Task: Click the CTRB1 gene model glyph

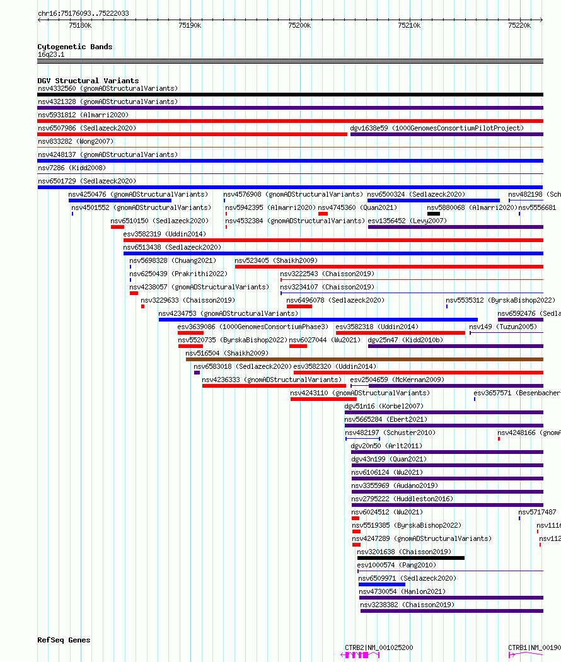Action: [526, 655]
